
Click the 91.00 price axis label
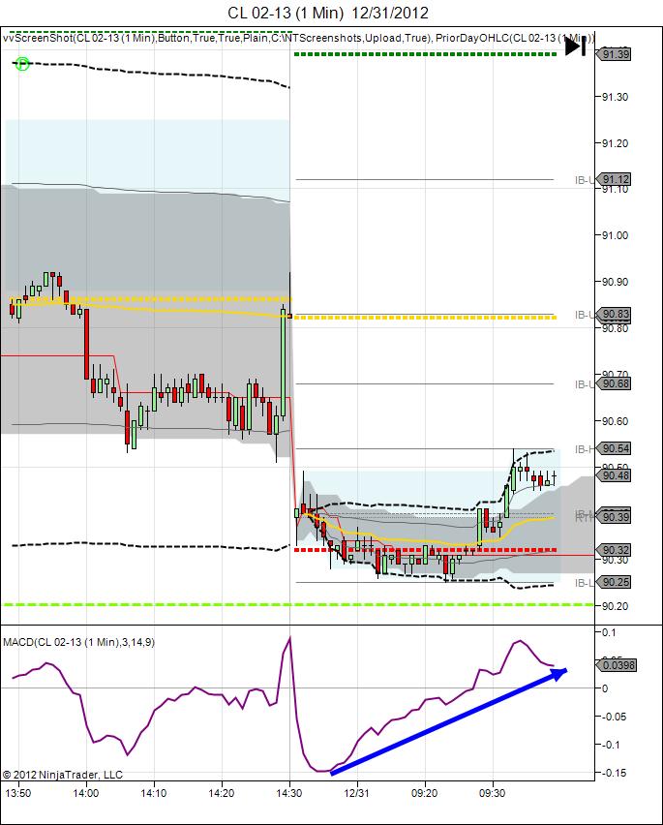pyautogui.click(x=615, y=235)
